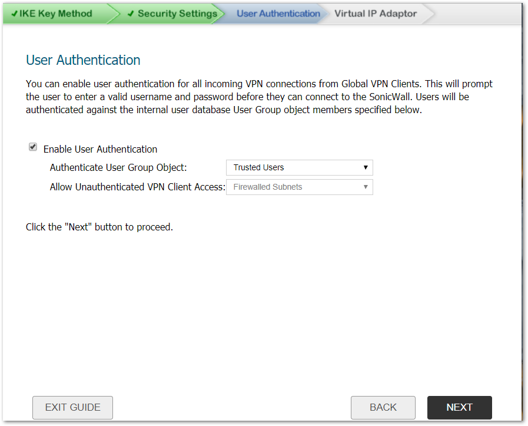Click the BACK button
Screen dimensions: 528x426
click(x=383, y=407)
